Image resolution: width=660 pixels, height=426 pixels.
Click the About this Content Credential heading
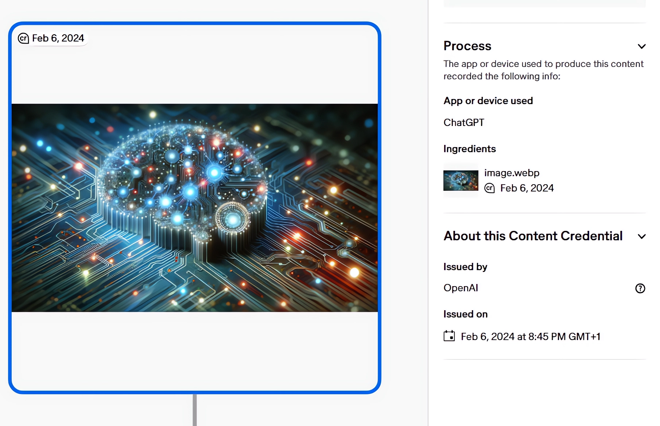coord(533,236)
